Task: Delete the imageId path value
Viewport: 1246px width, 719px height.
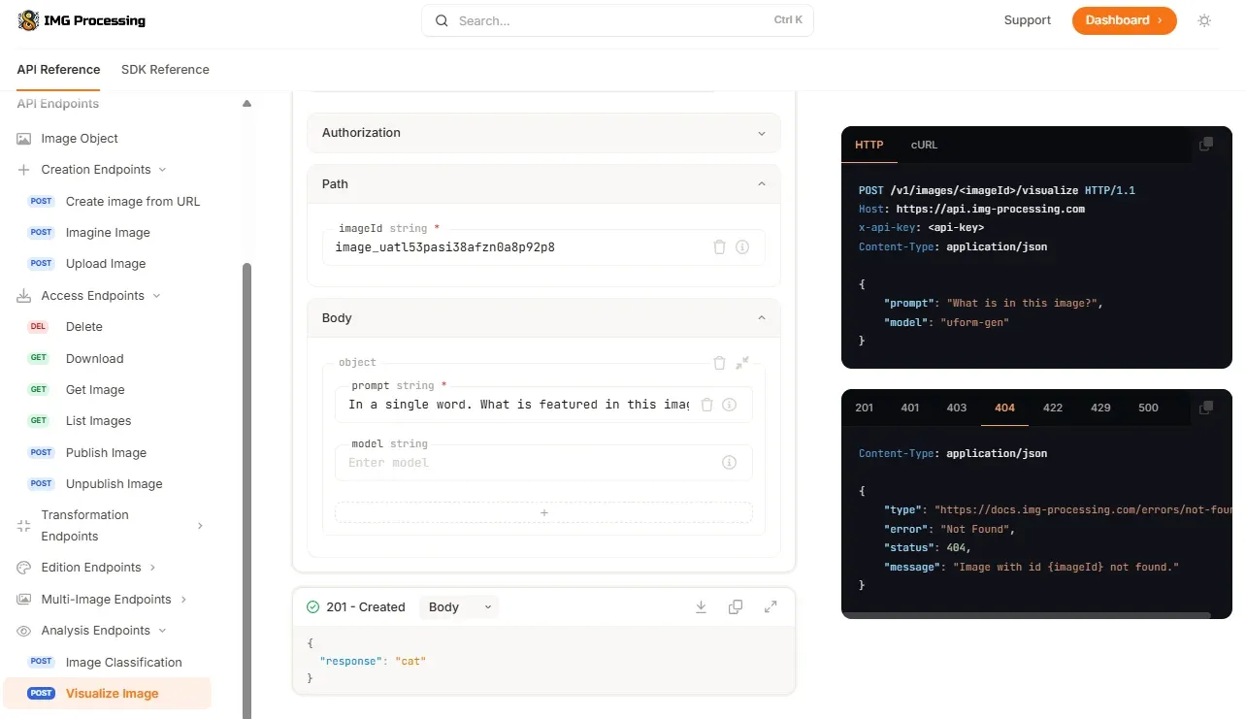Action: tap(719, 247)
